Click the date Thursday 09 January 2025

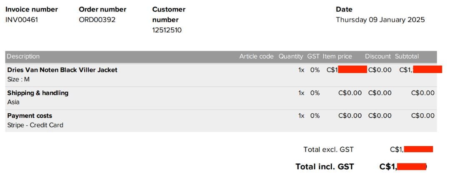380,20
